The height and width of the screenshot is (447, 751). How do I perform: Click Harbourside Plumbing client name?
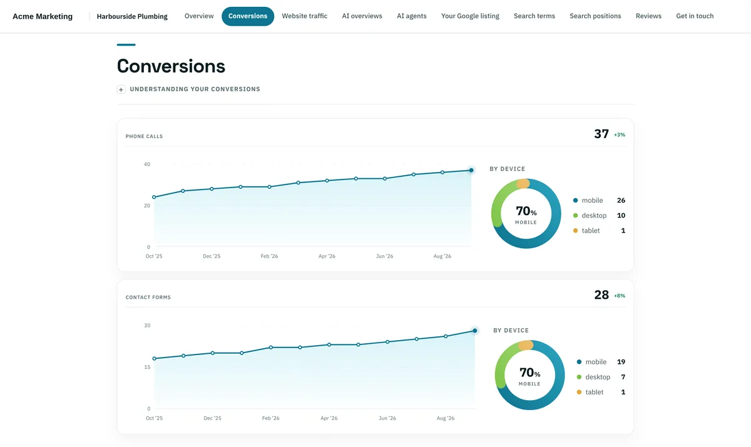coord(132,16)
